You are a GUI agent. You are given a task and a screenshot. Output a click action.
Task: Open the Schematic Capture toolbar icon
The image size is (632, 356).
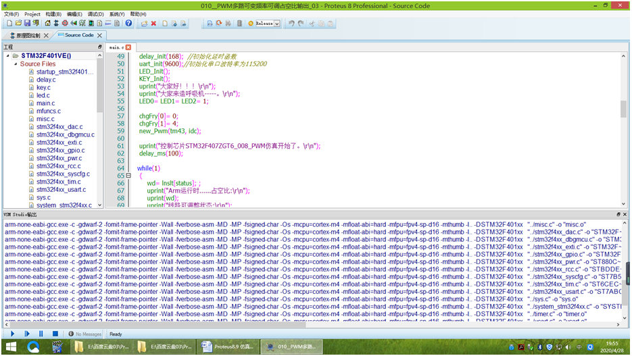[x=56, y=24]
